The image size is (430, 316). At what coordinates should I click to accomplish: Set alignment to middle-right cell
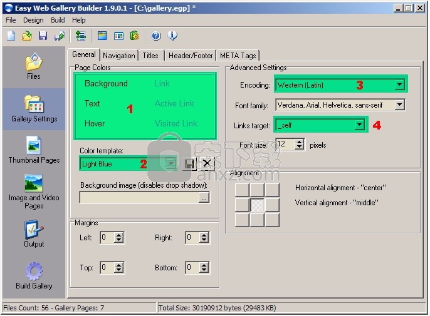272,205
